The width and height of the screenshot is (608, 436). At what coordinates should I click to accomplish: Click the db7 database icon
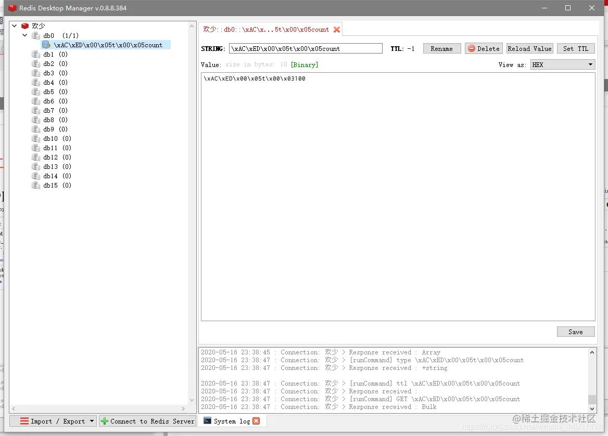coord(36,110)
